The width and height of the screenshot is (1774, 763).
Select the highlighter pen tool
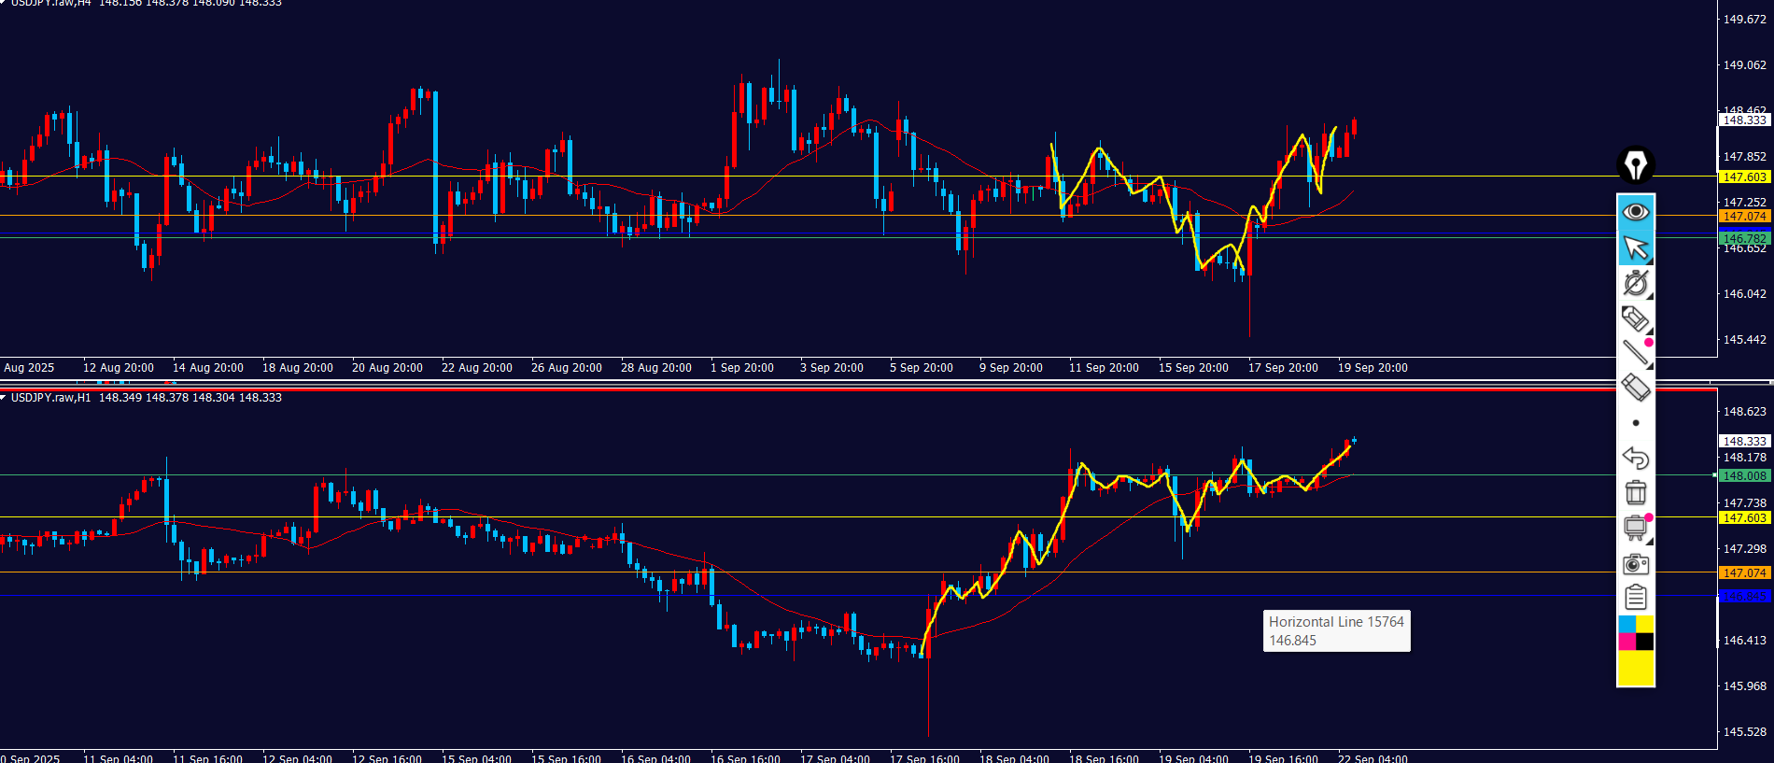pyautogui.click(x=1635, y=318)
